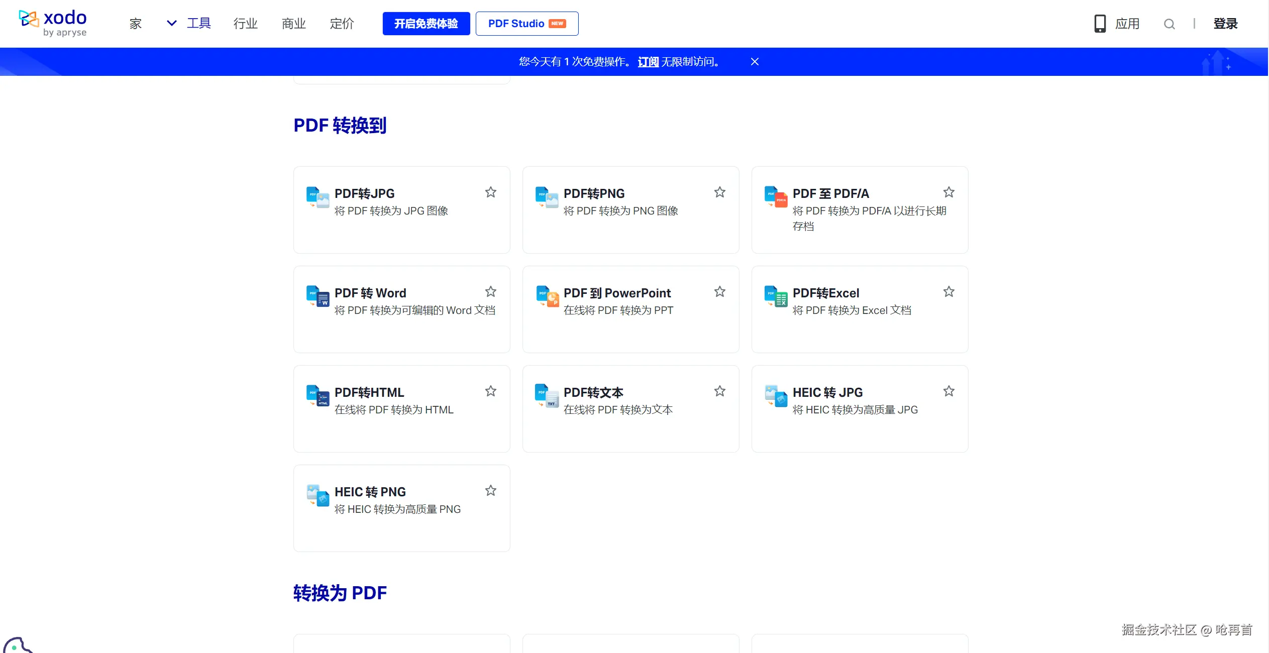Open search using magnifier icon
Screen dimensions: 1269x653
[1169, 24]
